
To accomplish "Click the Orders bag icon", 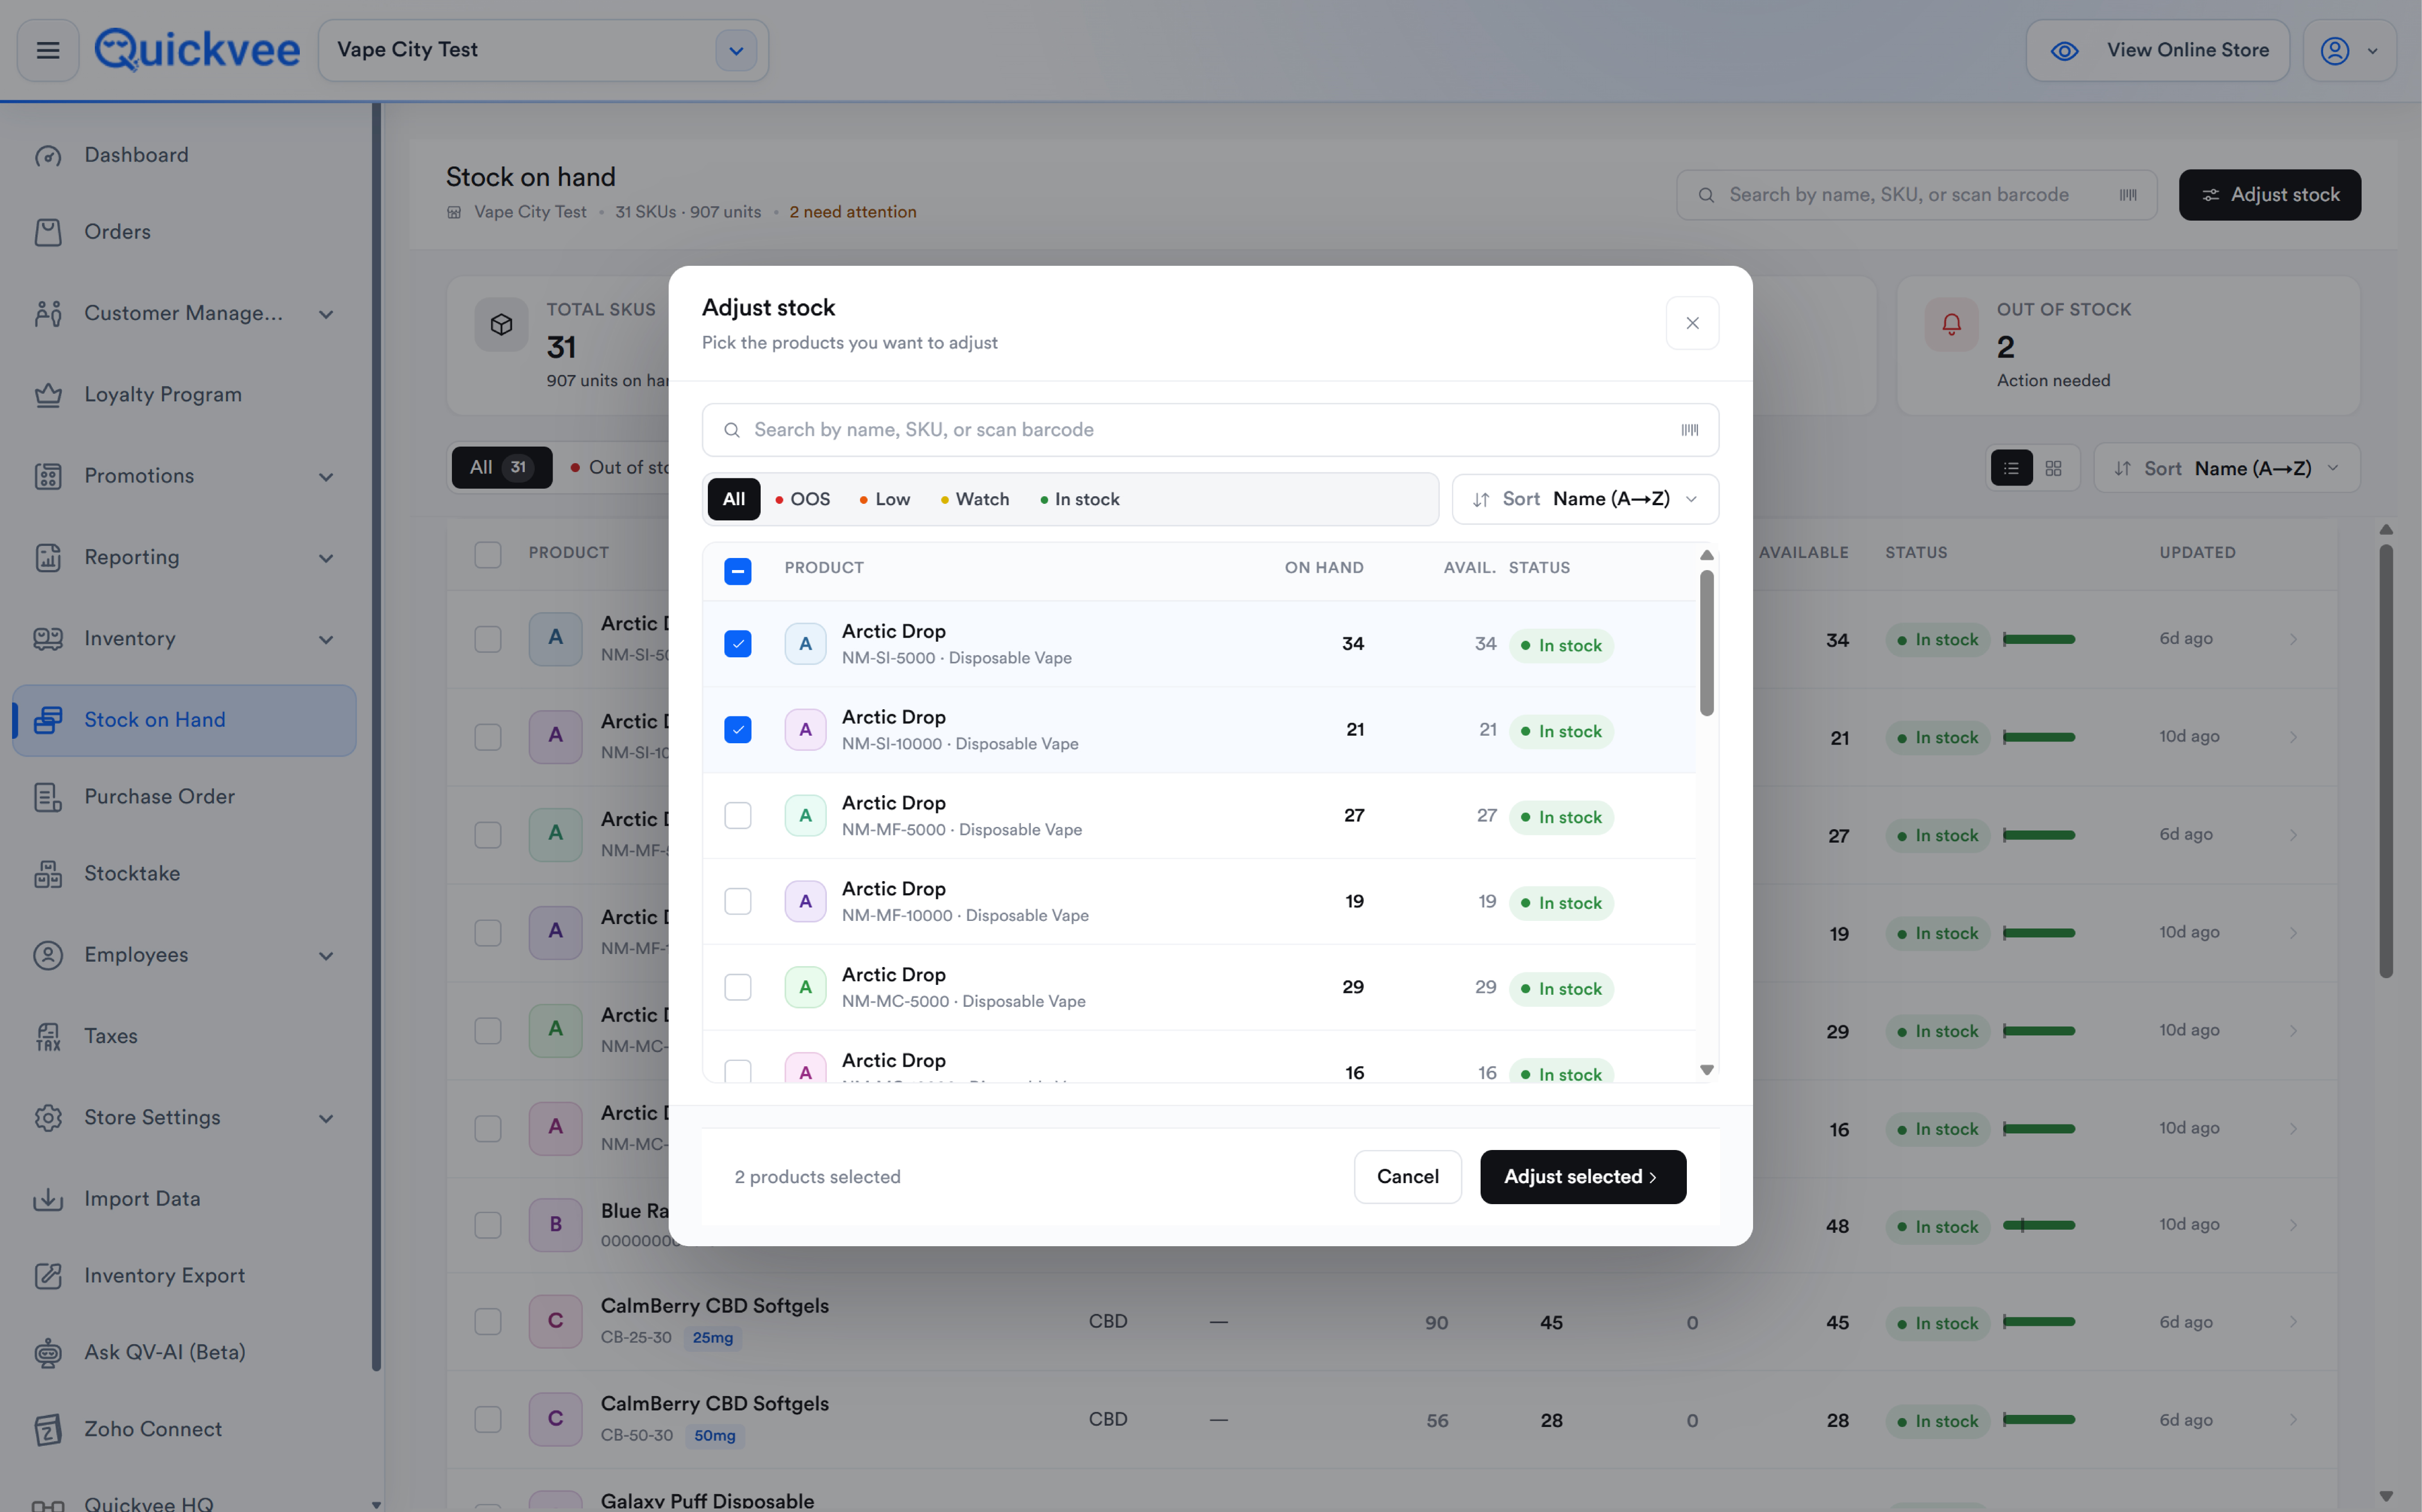I will pyautogui.click(x=48, y=232).
